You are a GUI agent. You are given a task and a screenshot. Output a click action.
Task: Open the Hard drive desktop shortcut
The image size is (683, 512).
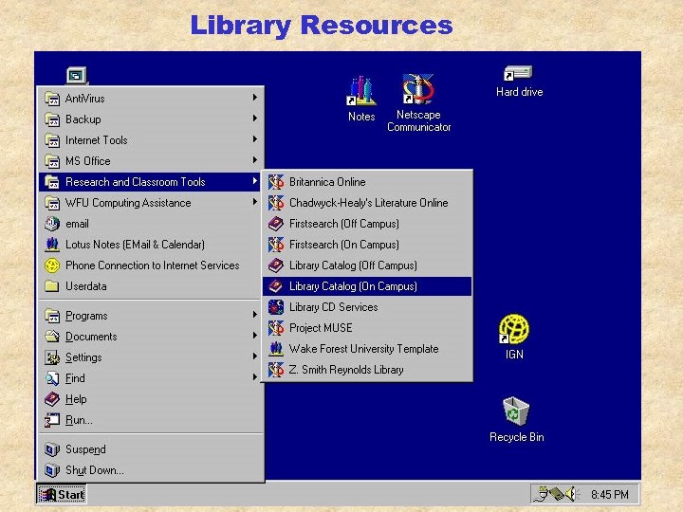tap(518, 73)
